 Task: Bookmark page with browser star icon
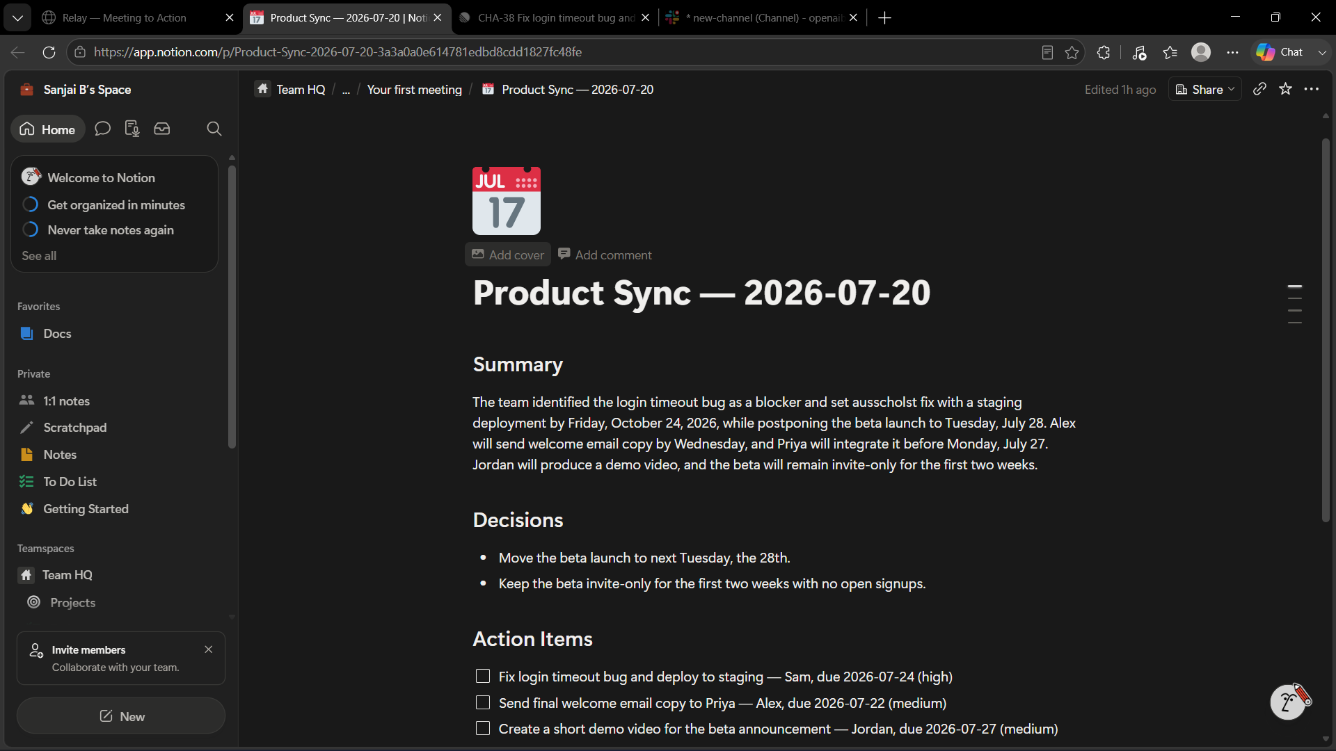tap(1072, 52)
